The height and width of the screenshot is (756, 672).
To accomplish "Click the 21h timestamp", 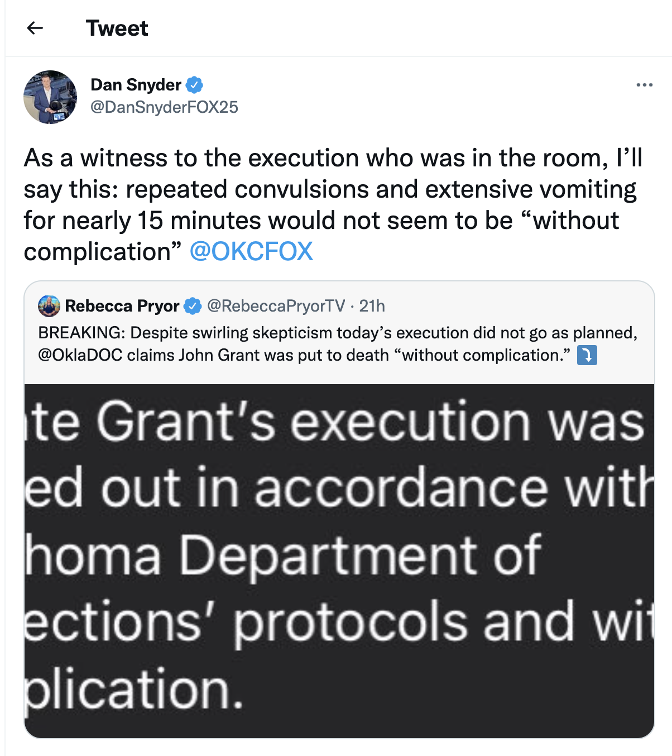I will click(x=372, y=306).
